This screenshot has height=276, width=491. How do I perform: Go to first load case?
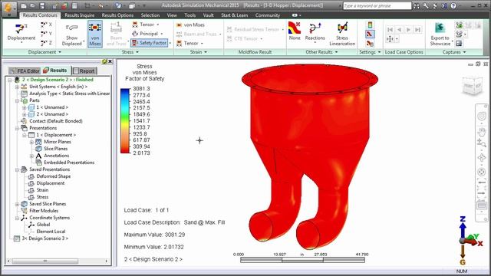tap(390, 30)
